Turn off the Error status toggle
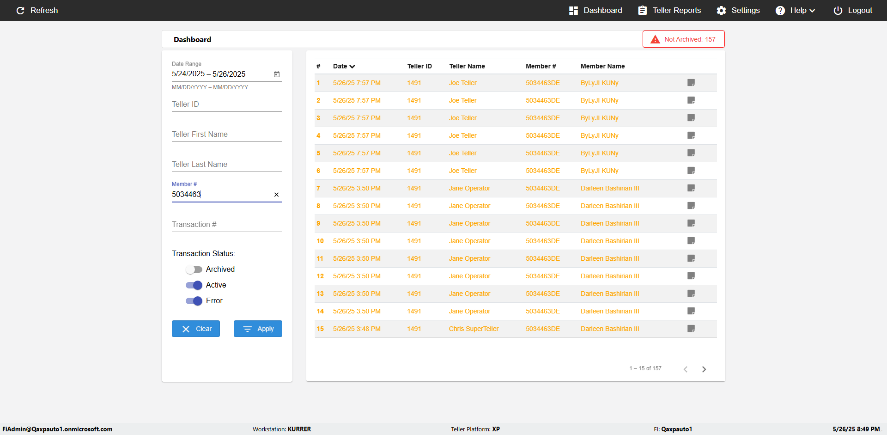 (194, 301)
